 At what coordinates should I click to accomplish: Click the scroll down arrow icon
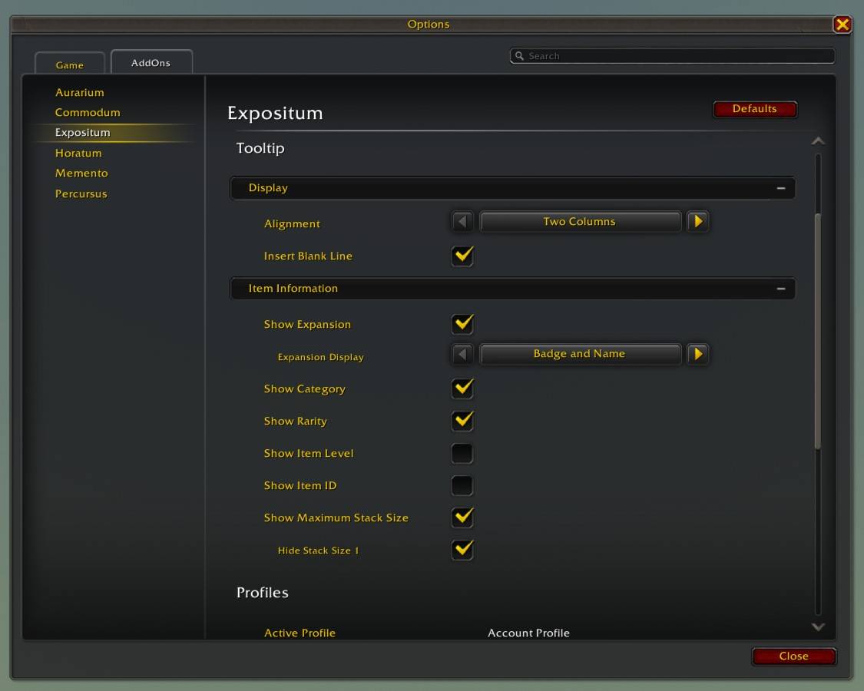(818, 627)
